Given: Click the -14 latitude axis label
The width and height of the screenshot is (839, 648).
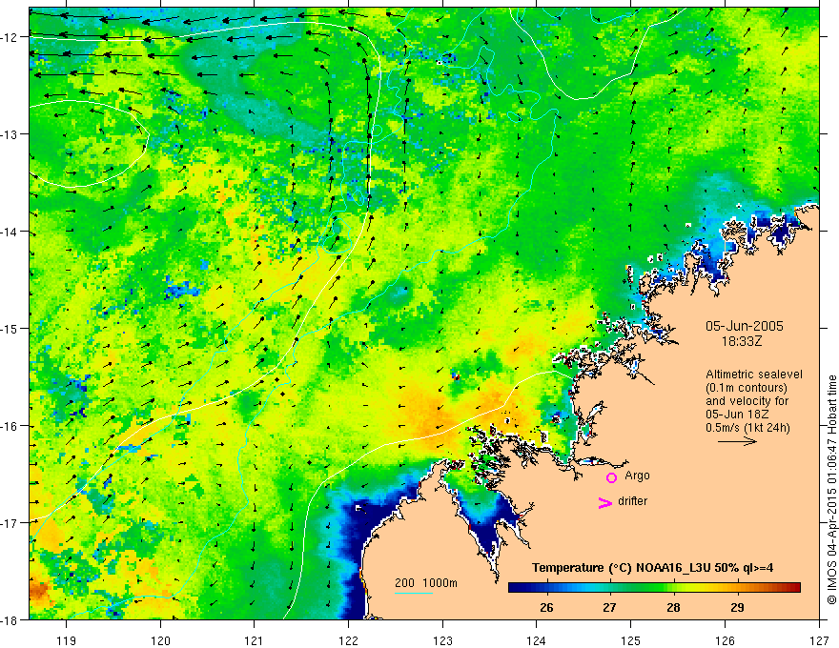Looking at the screenshot, I should click(x=10, y=232).
